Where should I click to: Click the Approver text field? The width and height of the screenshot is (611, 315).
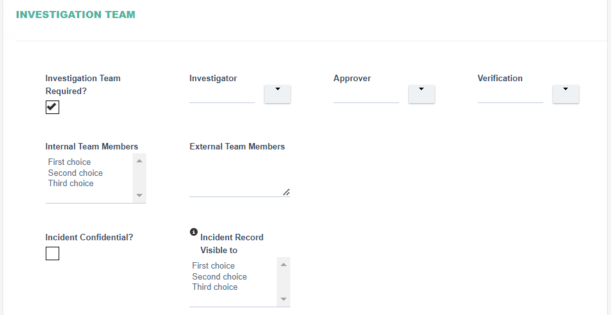click(x=366, y=94)
